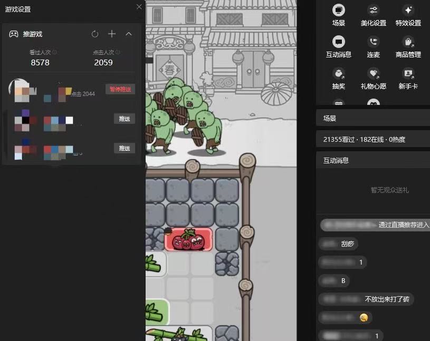Open the 场景 (Scene) icon

click(338, 11)
